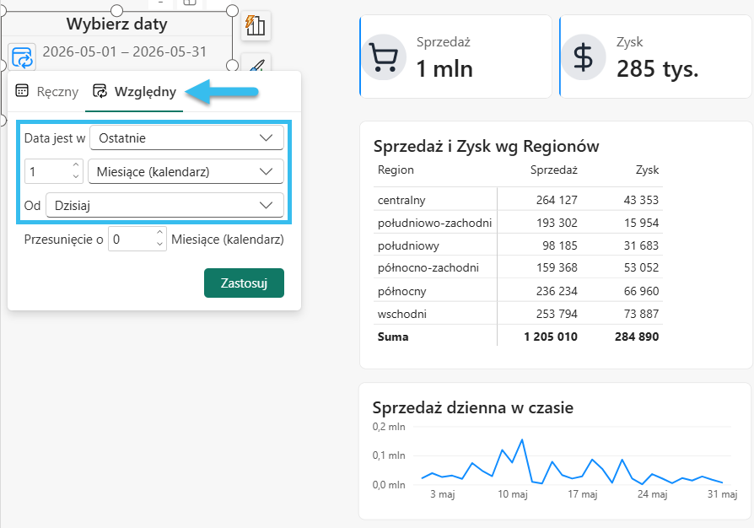754x528 pixels.
Task: Click the peak of the daily sales line
Action: (522, 439)
